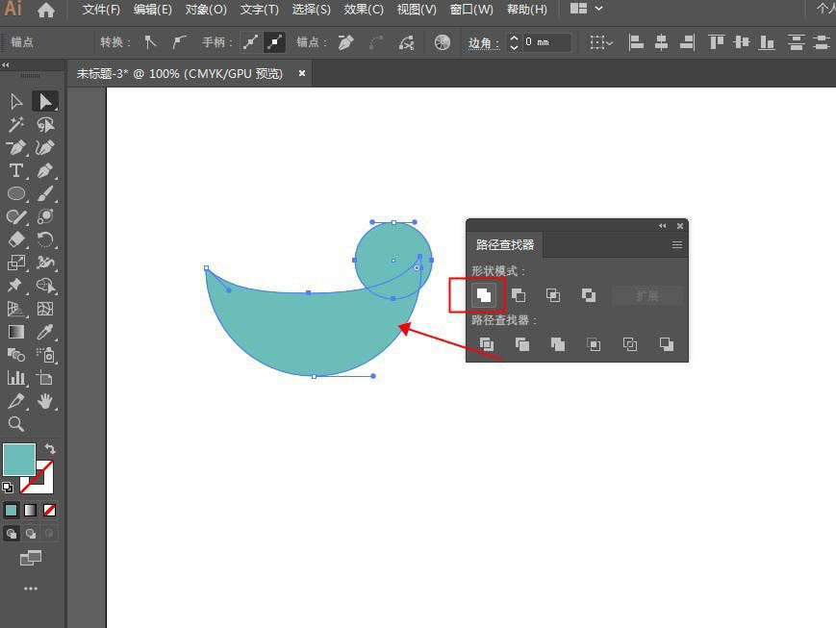This screenshot has width=836, height=628.
Task: Collapse the toolbox with double arrows
Action: tap(6, 64)
